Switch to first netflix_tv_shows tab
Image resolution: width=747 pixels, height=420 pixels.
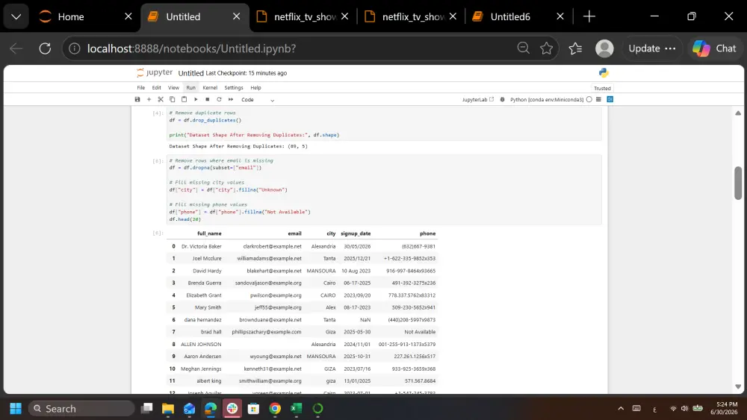[x=305, y=16]
